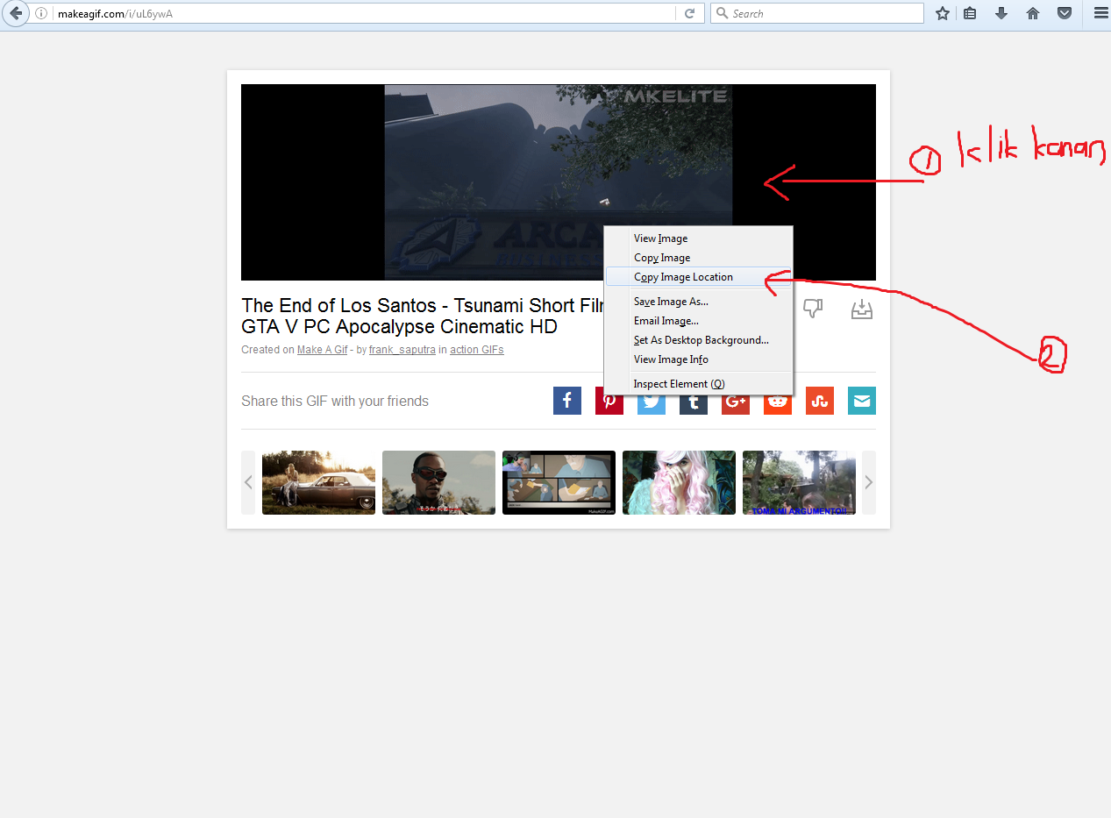Open the Firefox hamburger menu
The image size is (1111, 818).
(x=1100, y=13)
